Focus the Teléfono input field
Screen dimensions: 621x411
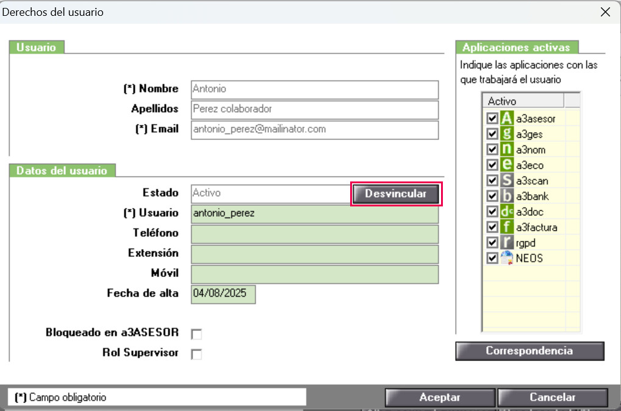315,234
